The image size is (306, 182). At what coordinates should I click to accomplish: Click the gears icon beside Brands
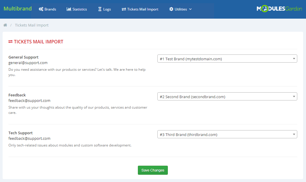40,9
